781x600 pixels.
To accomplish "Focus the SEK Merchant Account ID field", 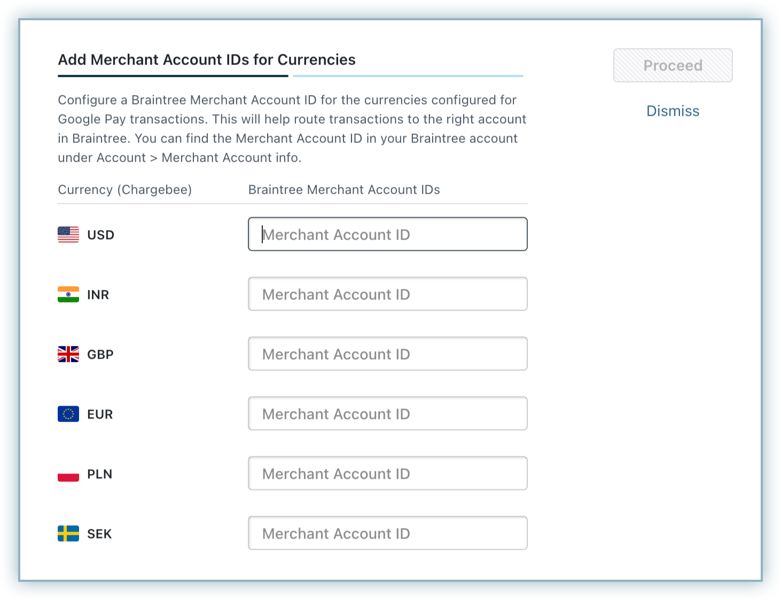I will 387,533.
